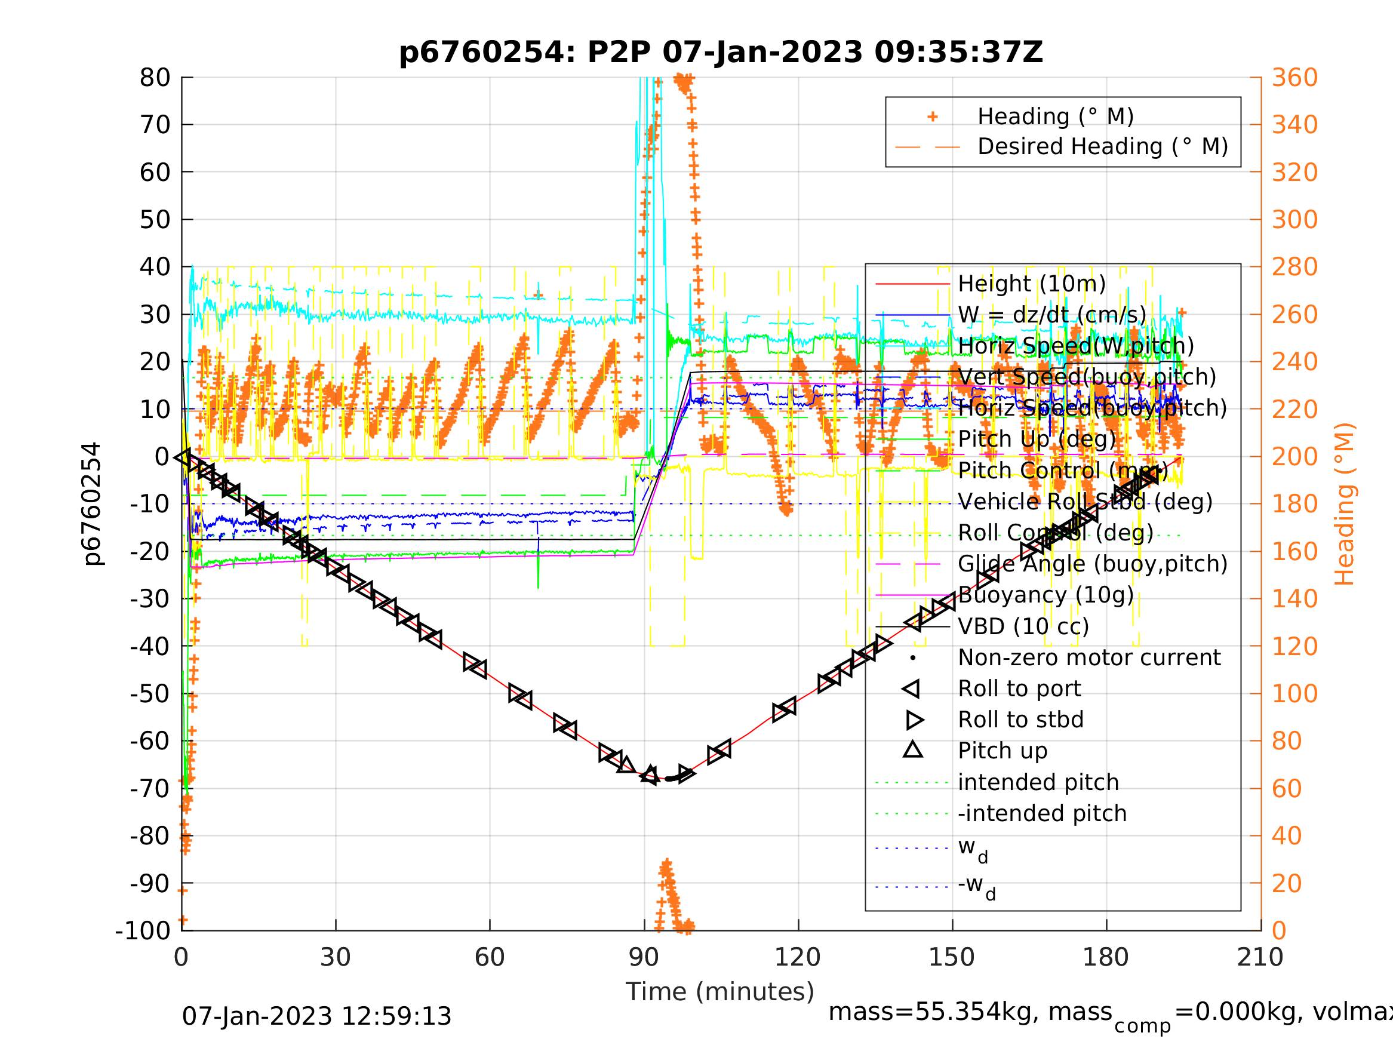1393x1045 pixels.
Task: Select the 'Roll to port' legend label
Action: [1019, 689]
